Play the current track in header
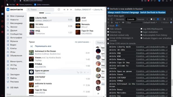This screenshot has width=173, height=97. [x=68, y=10]
